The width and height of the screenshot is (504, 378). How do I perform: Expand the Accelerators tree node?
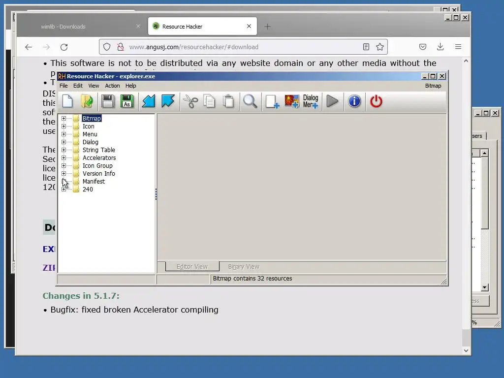(63, 158)
